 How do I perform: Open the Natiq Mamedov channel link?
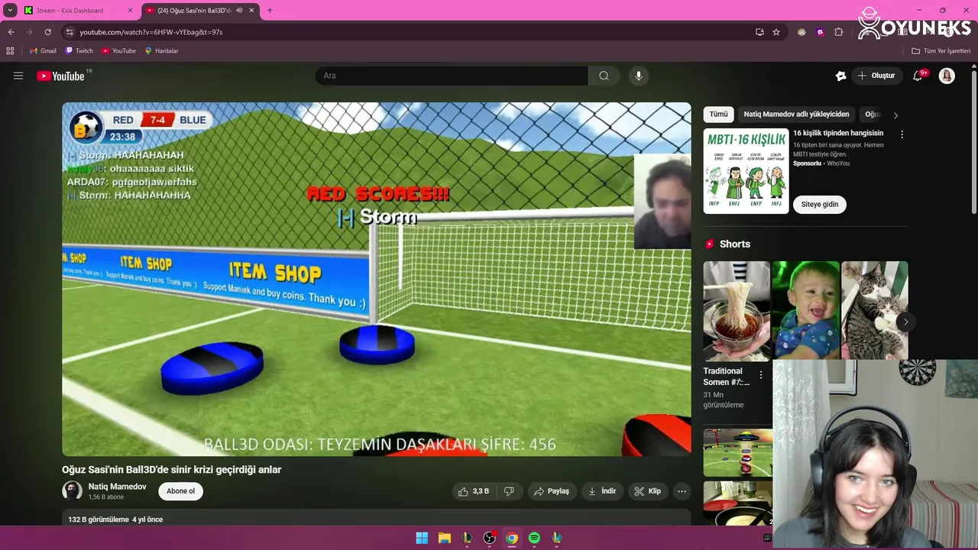(117, 487)
